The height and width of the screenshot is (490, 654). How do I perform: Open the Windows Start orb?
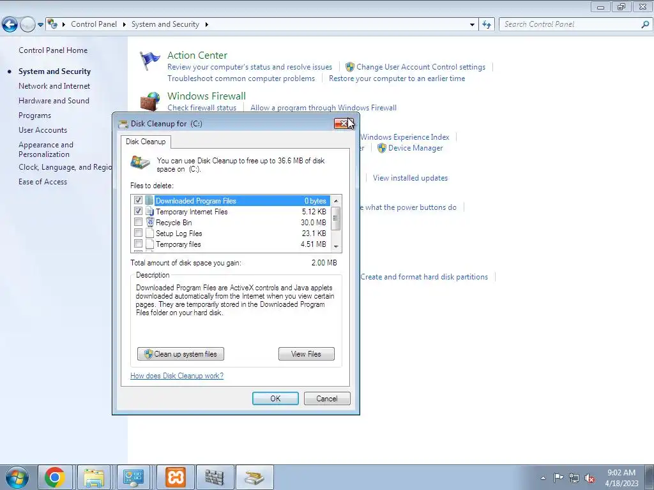click(17, 477)
